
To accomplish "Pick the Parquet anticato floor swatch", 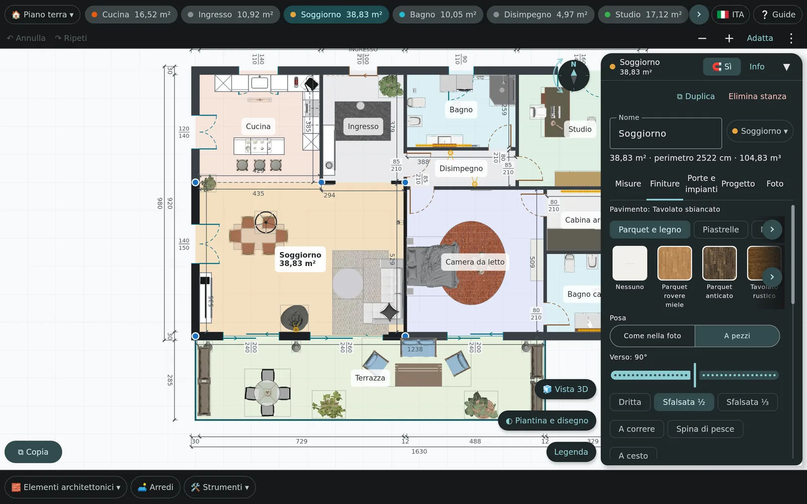I will 719,263.
